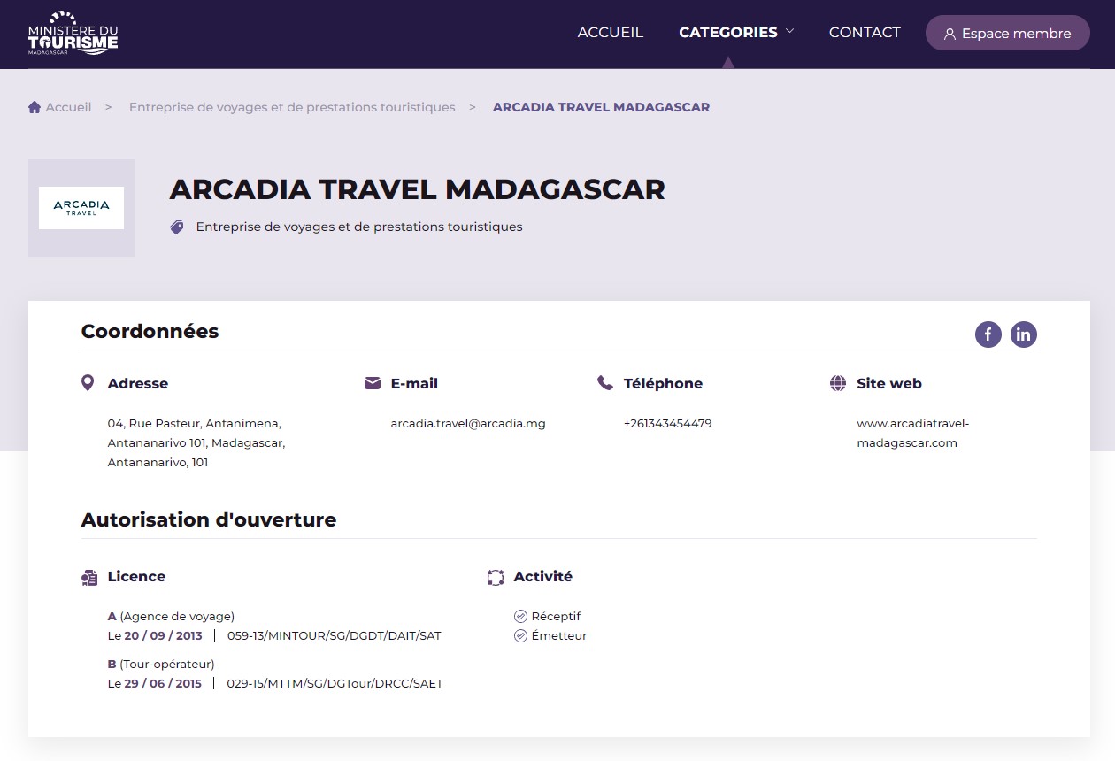Image resolution: width=1115 pixels, height=761 pixels.
Task: Click the category tag icon
Action: [177, 227]
